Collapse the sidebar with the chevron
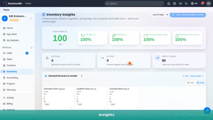The width and height of the screenshot is (213, 120). 31,18
